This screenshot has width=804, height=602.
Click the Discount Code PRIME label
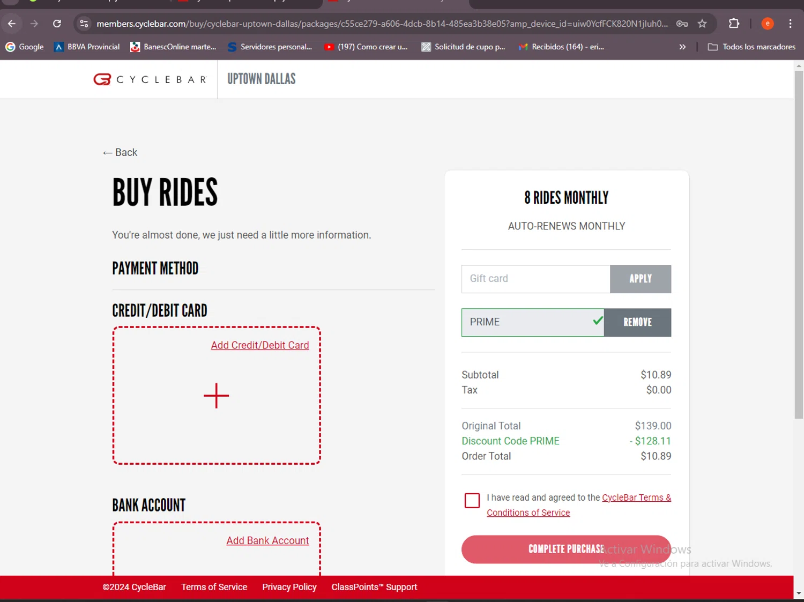(510, 441)
